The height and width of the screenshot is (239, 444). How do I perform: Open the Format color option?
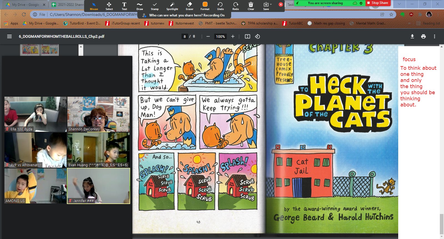coord(205,6)
